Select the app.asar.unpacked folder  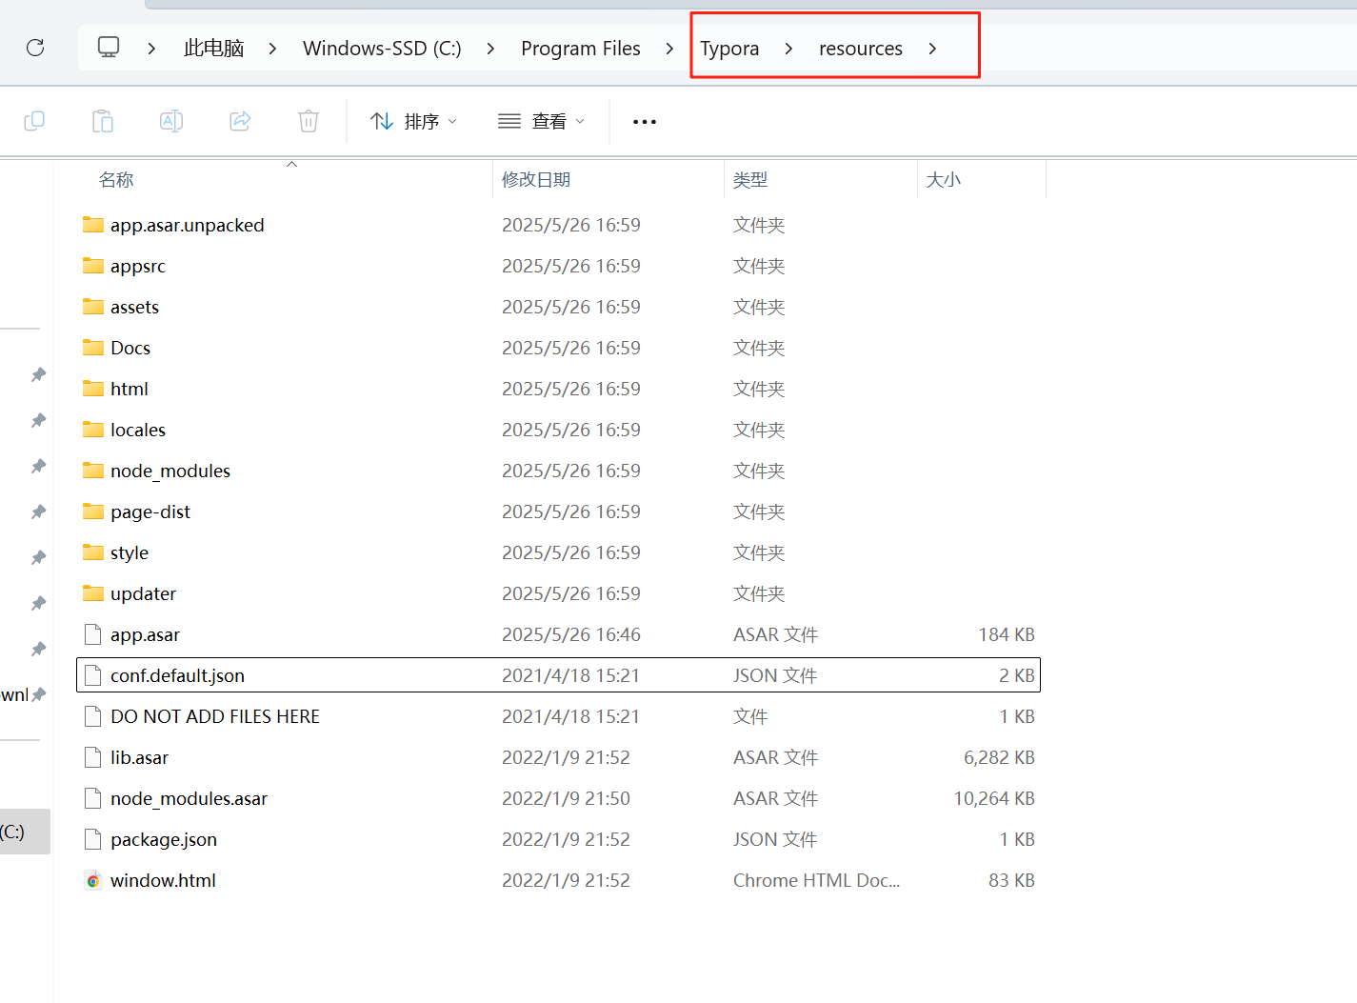pos(558,225)
